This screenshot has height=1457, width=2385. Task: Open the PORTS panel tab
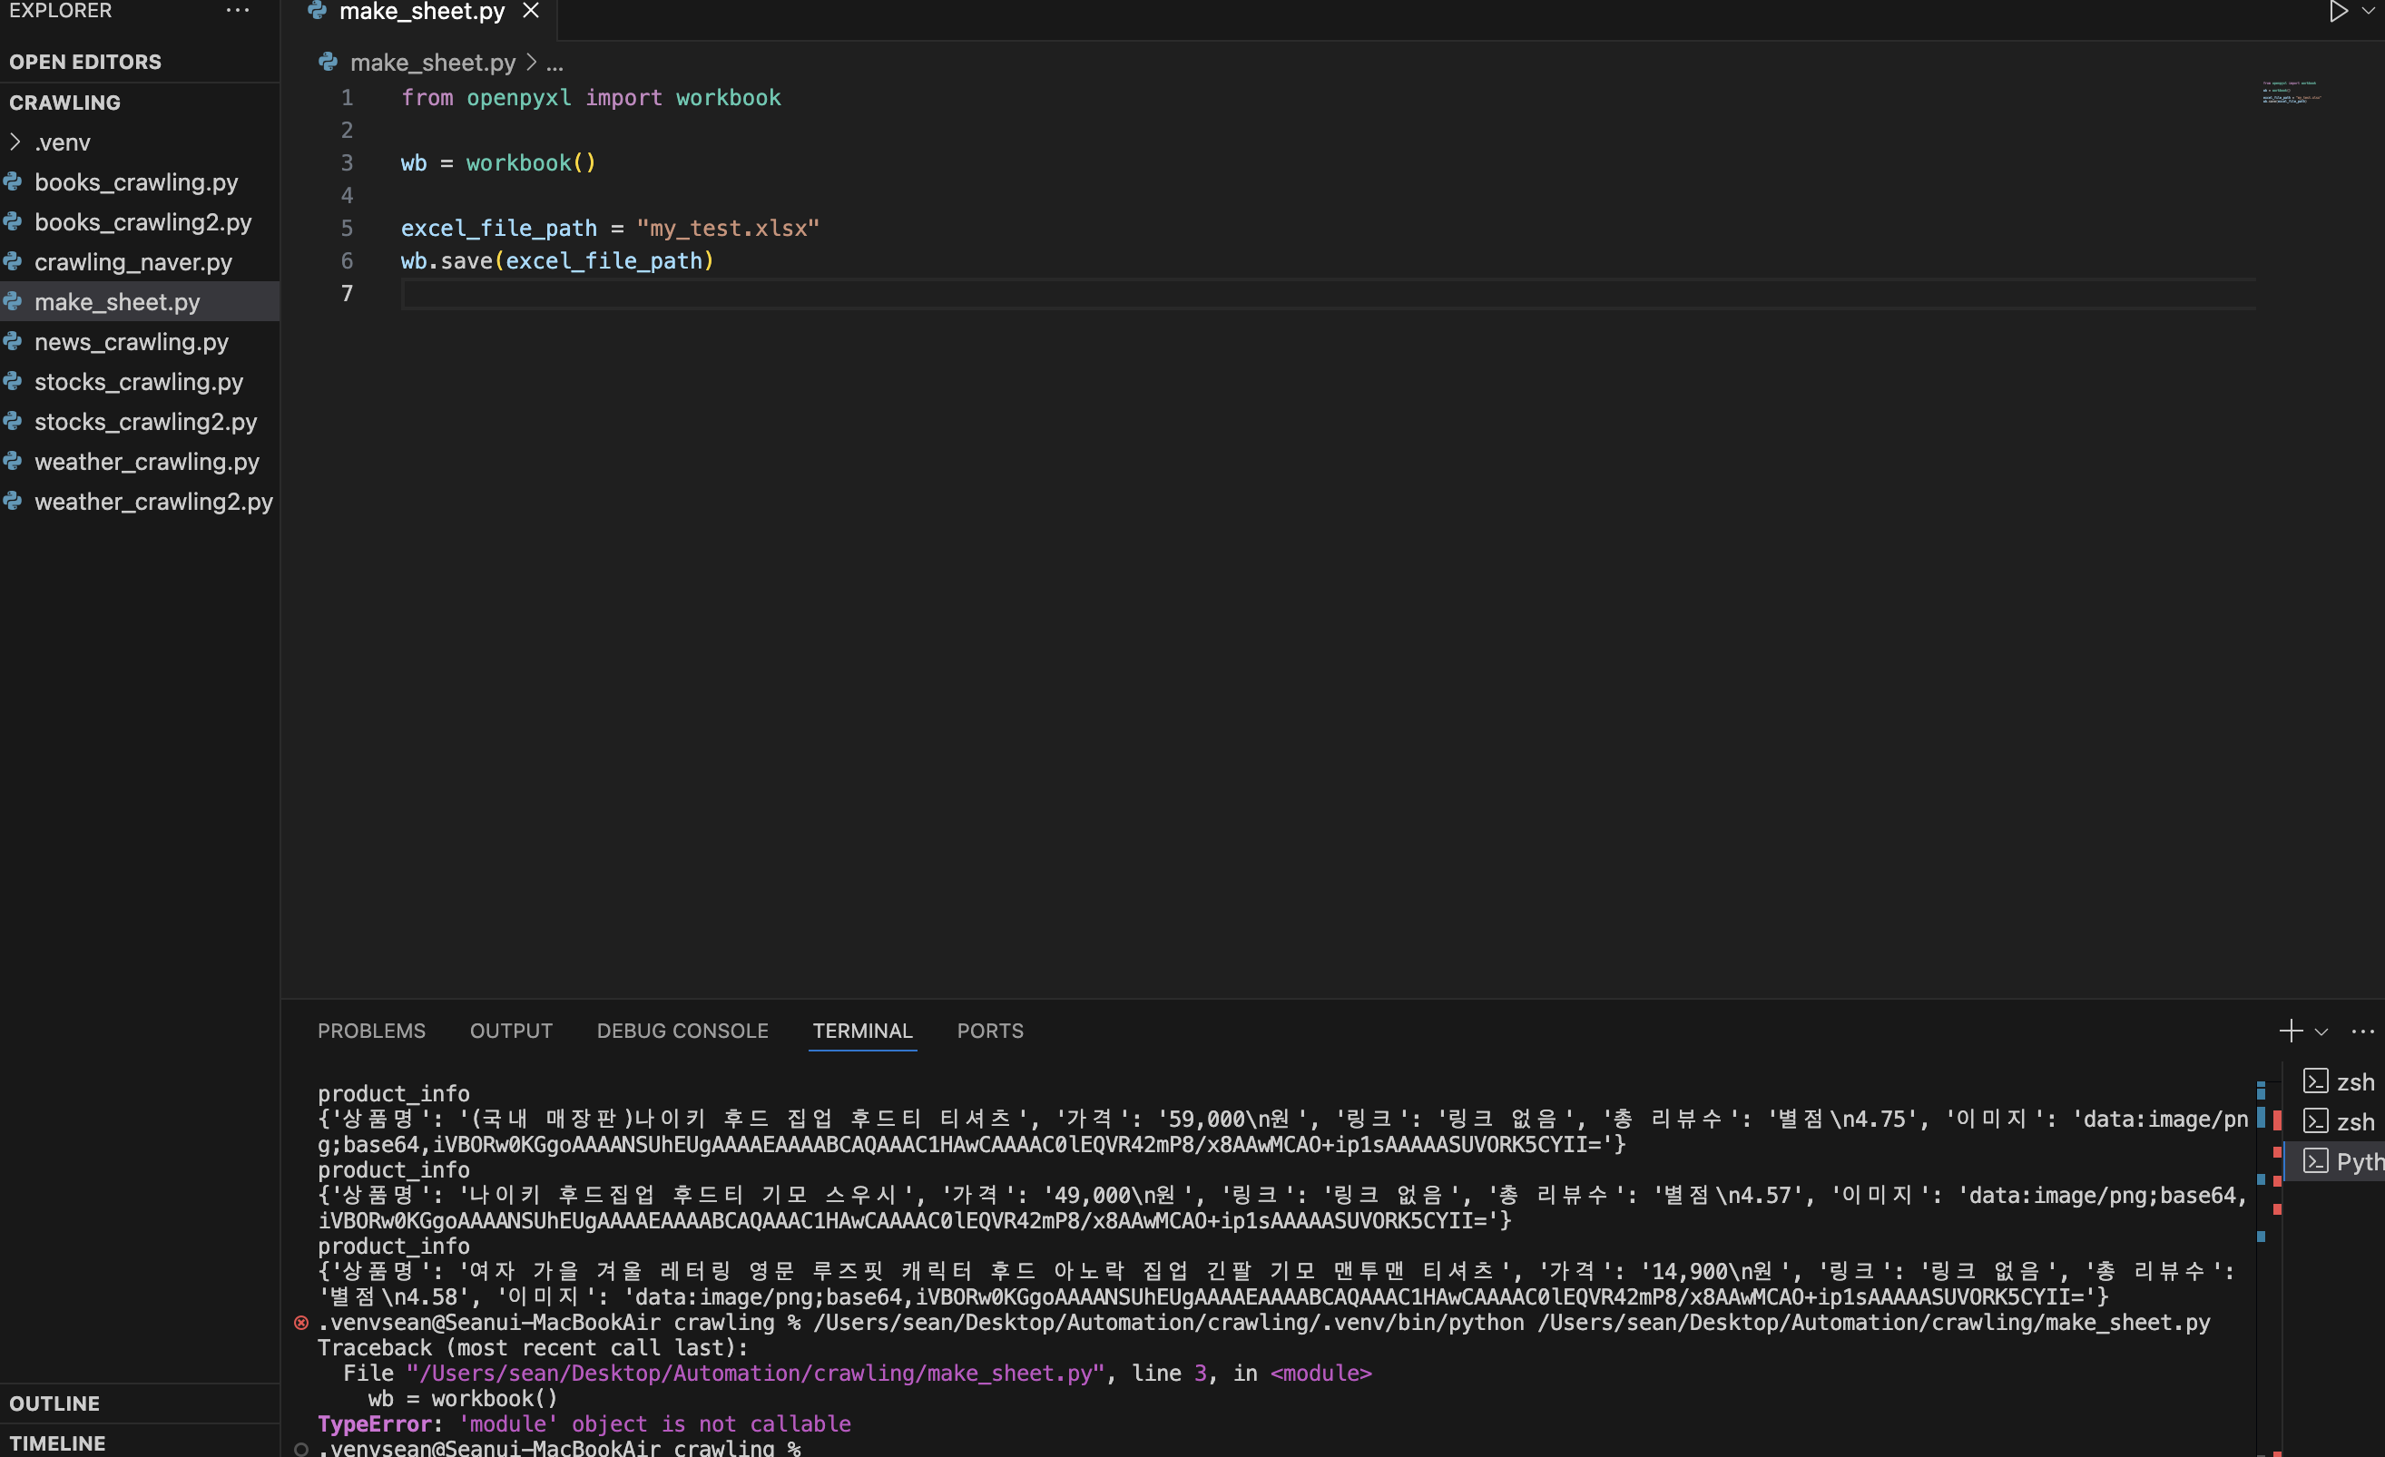(x=990, y=1031)
